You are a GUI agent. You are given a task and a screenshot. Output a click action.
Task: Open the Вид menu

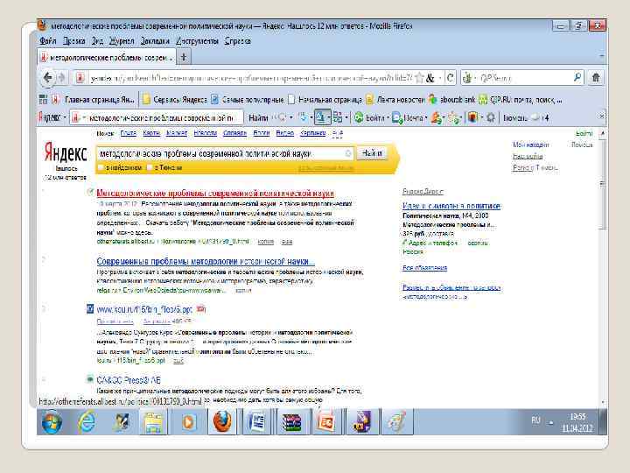point(97,41)
